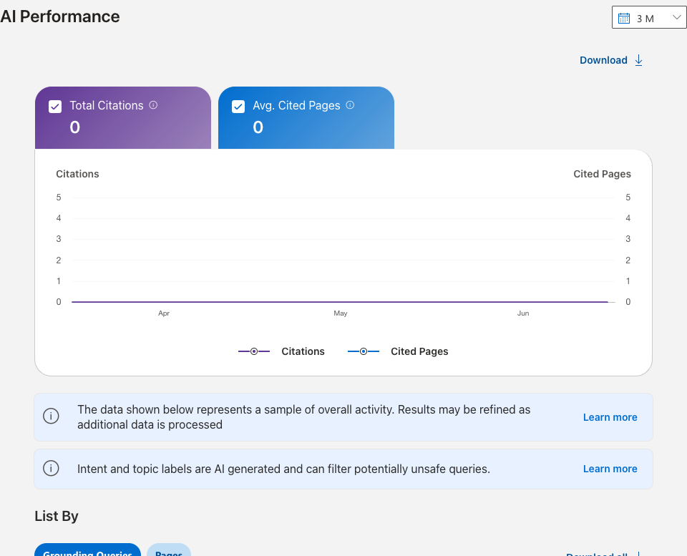Click the Apr label on chart axis
Image resolution: width=687 pixels, height=556 pixels.
164,313
